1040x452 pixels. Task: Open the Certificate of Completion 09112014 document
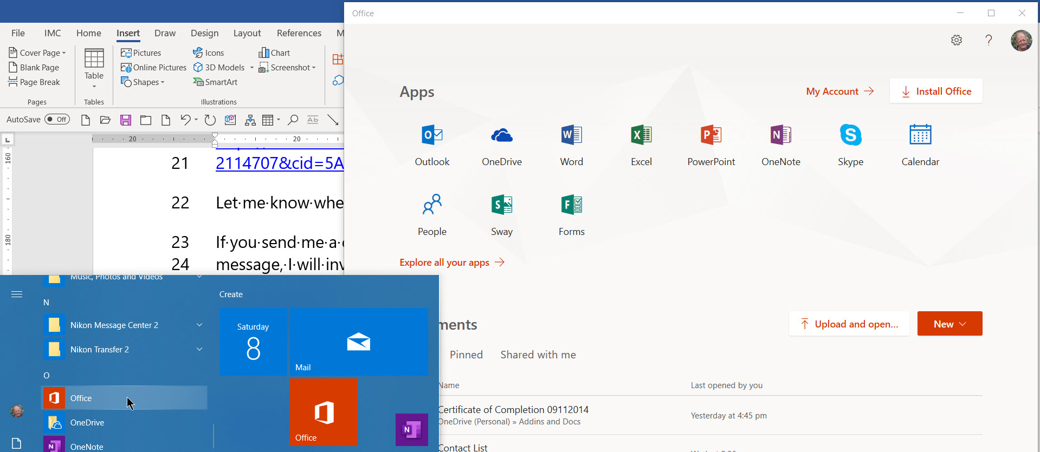pyautogui.click(x=513, y=410)
